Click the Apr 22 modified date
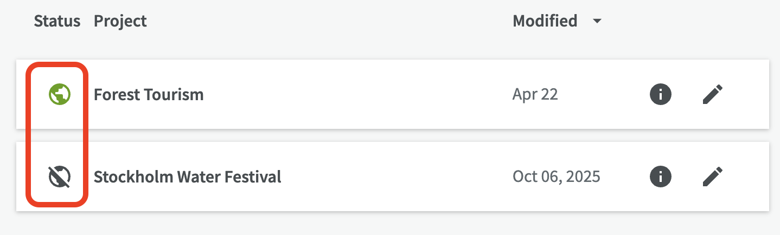 coord(535,95)
